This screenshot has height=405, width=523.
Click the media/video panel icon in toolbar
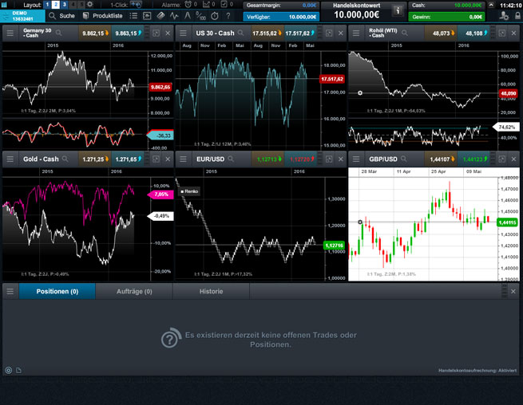(x=147, y=16)
